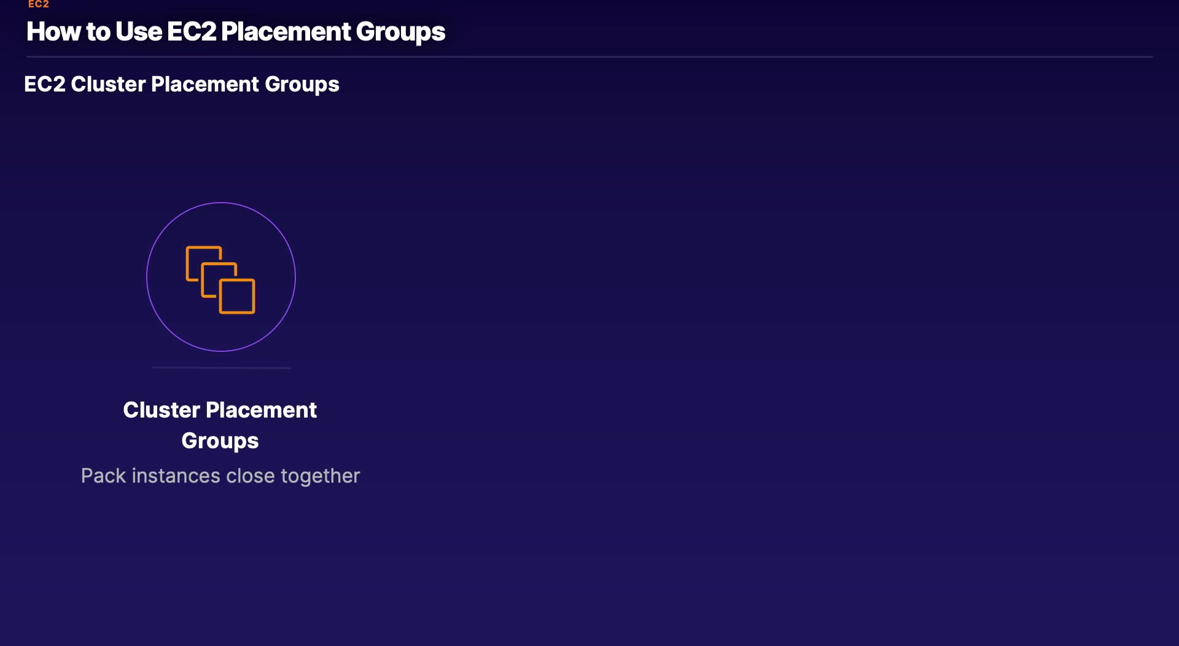This screenshot has width=1179, height=646.
Task: Click the word "together" in the card description
Action: 320,476
